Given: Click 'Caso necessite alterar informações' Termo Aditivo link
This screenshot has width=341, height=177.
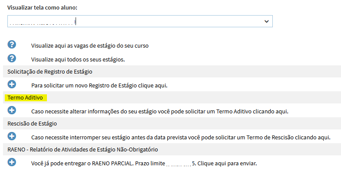Looking at the screenshot, I should click(159, 112).
